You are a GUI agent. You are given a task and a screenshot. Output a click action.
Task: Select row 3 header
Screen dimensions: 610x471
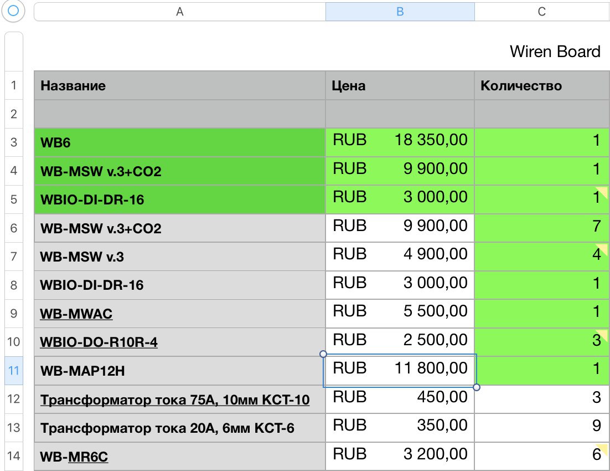click(14, 142)
